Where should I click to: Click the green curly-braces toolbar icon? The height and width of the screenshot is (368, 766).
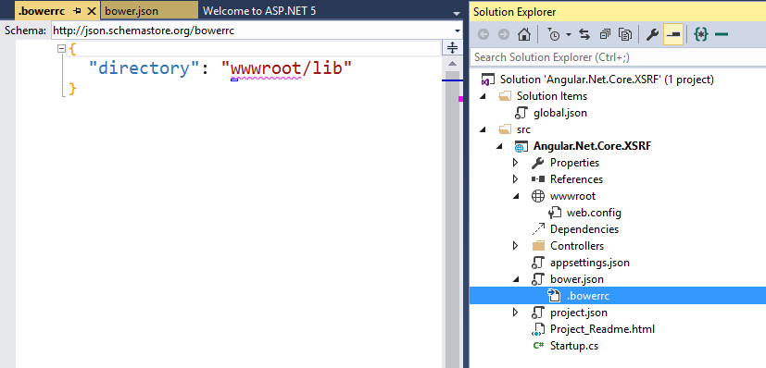pyautogui.click(x=701, y=35)
